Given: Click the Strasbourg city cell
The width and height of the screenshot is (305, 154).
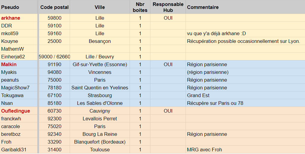Looking at the screenshot, I should [100, 95].
